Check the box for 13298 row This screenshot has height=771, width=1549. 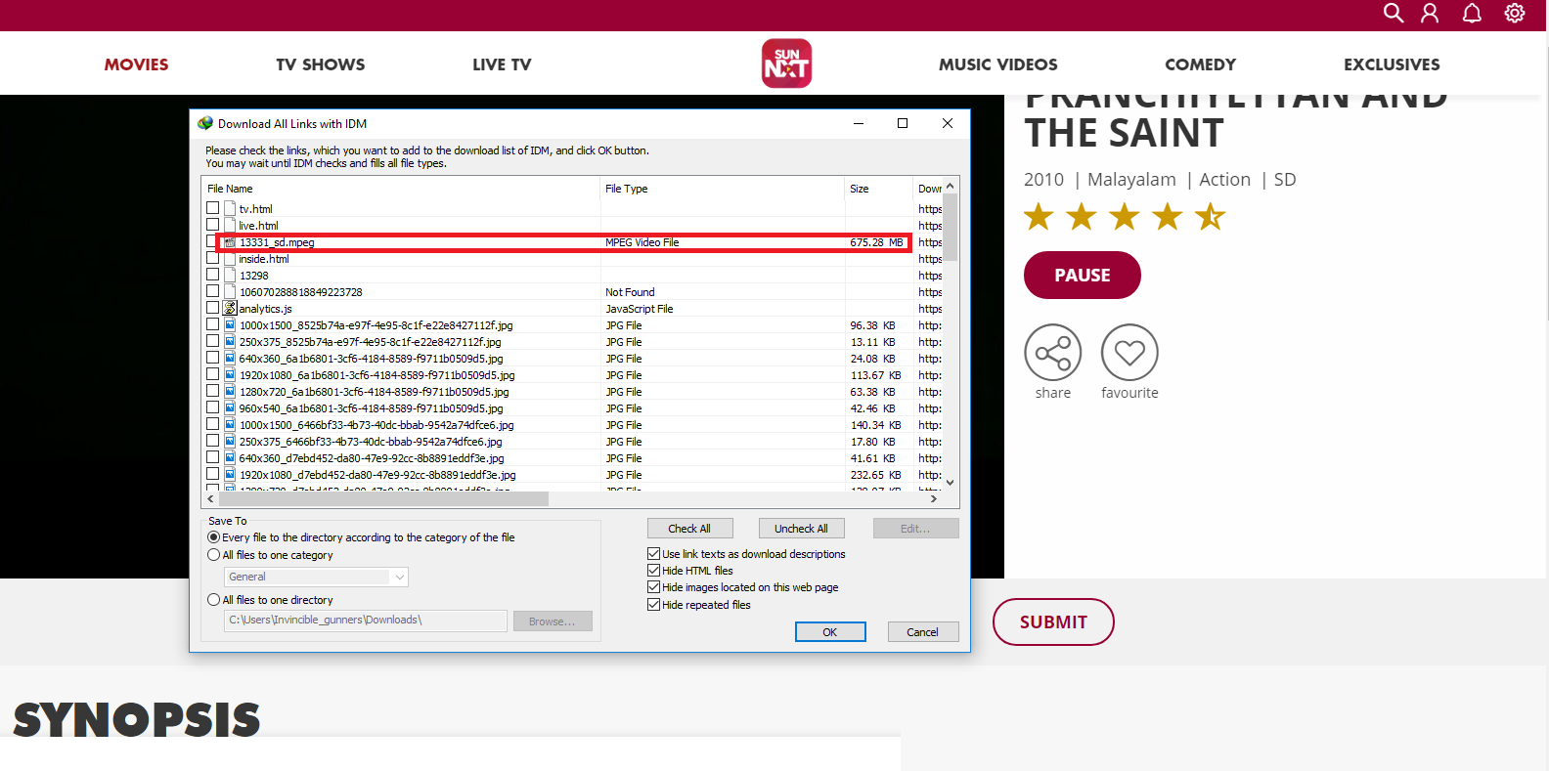pos(213,275)
